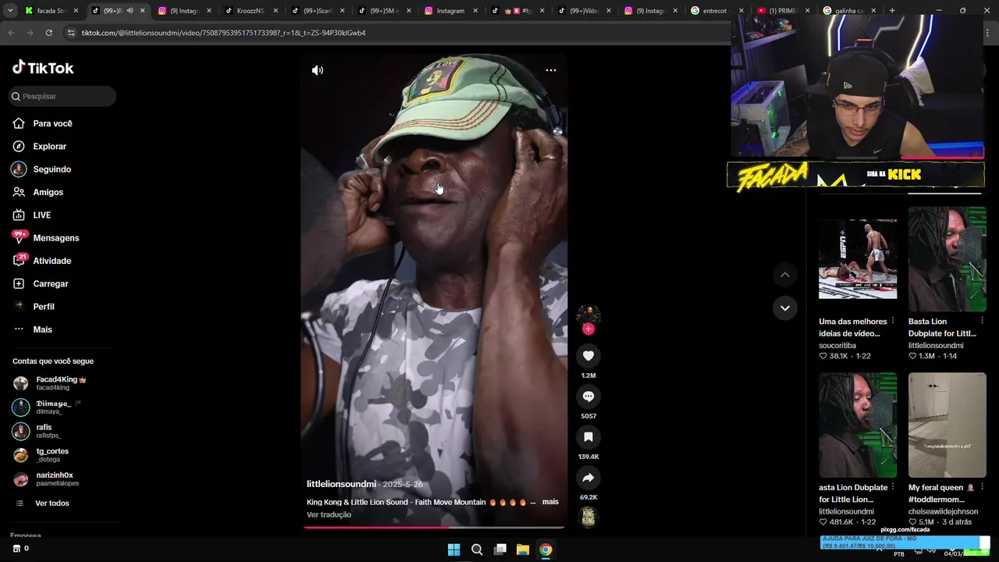999x562 pixels.
Task: Open the three-dot video options menu
Action: tap(551, 70)
